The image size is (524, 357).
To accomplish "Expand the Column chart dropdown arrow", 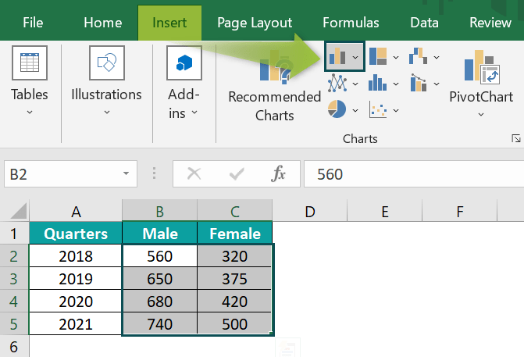I will click(x=355, y=58).
